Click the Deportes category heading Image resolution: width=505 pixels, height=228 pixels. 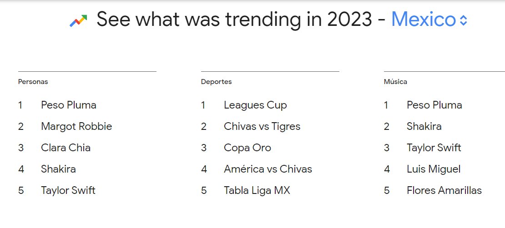[x=217, y=82]
